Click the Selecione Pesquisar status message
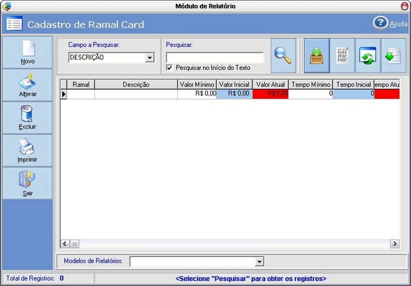The width and height of the screenshot is (411, 286). pos(251,278)
